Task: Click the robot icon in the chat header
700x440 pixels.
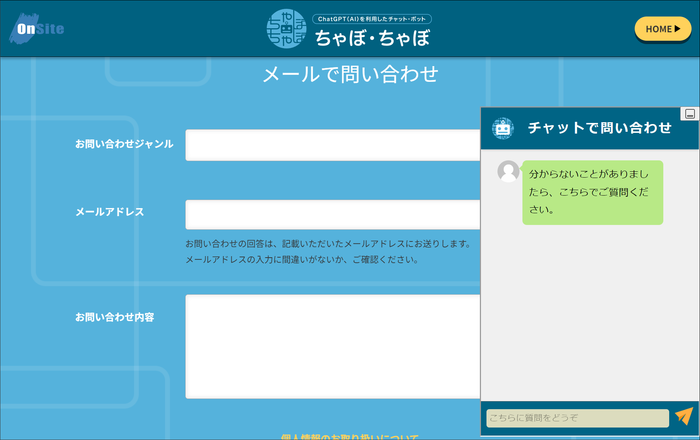Action: point(503,128)
